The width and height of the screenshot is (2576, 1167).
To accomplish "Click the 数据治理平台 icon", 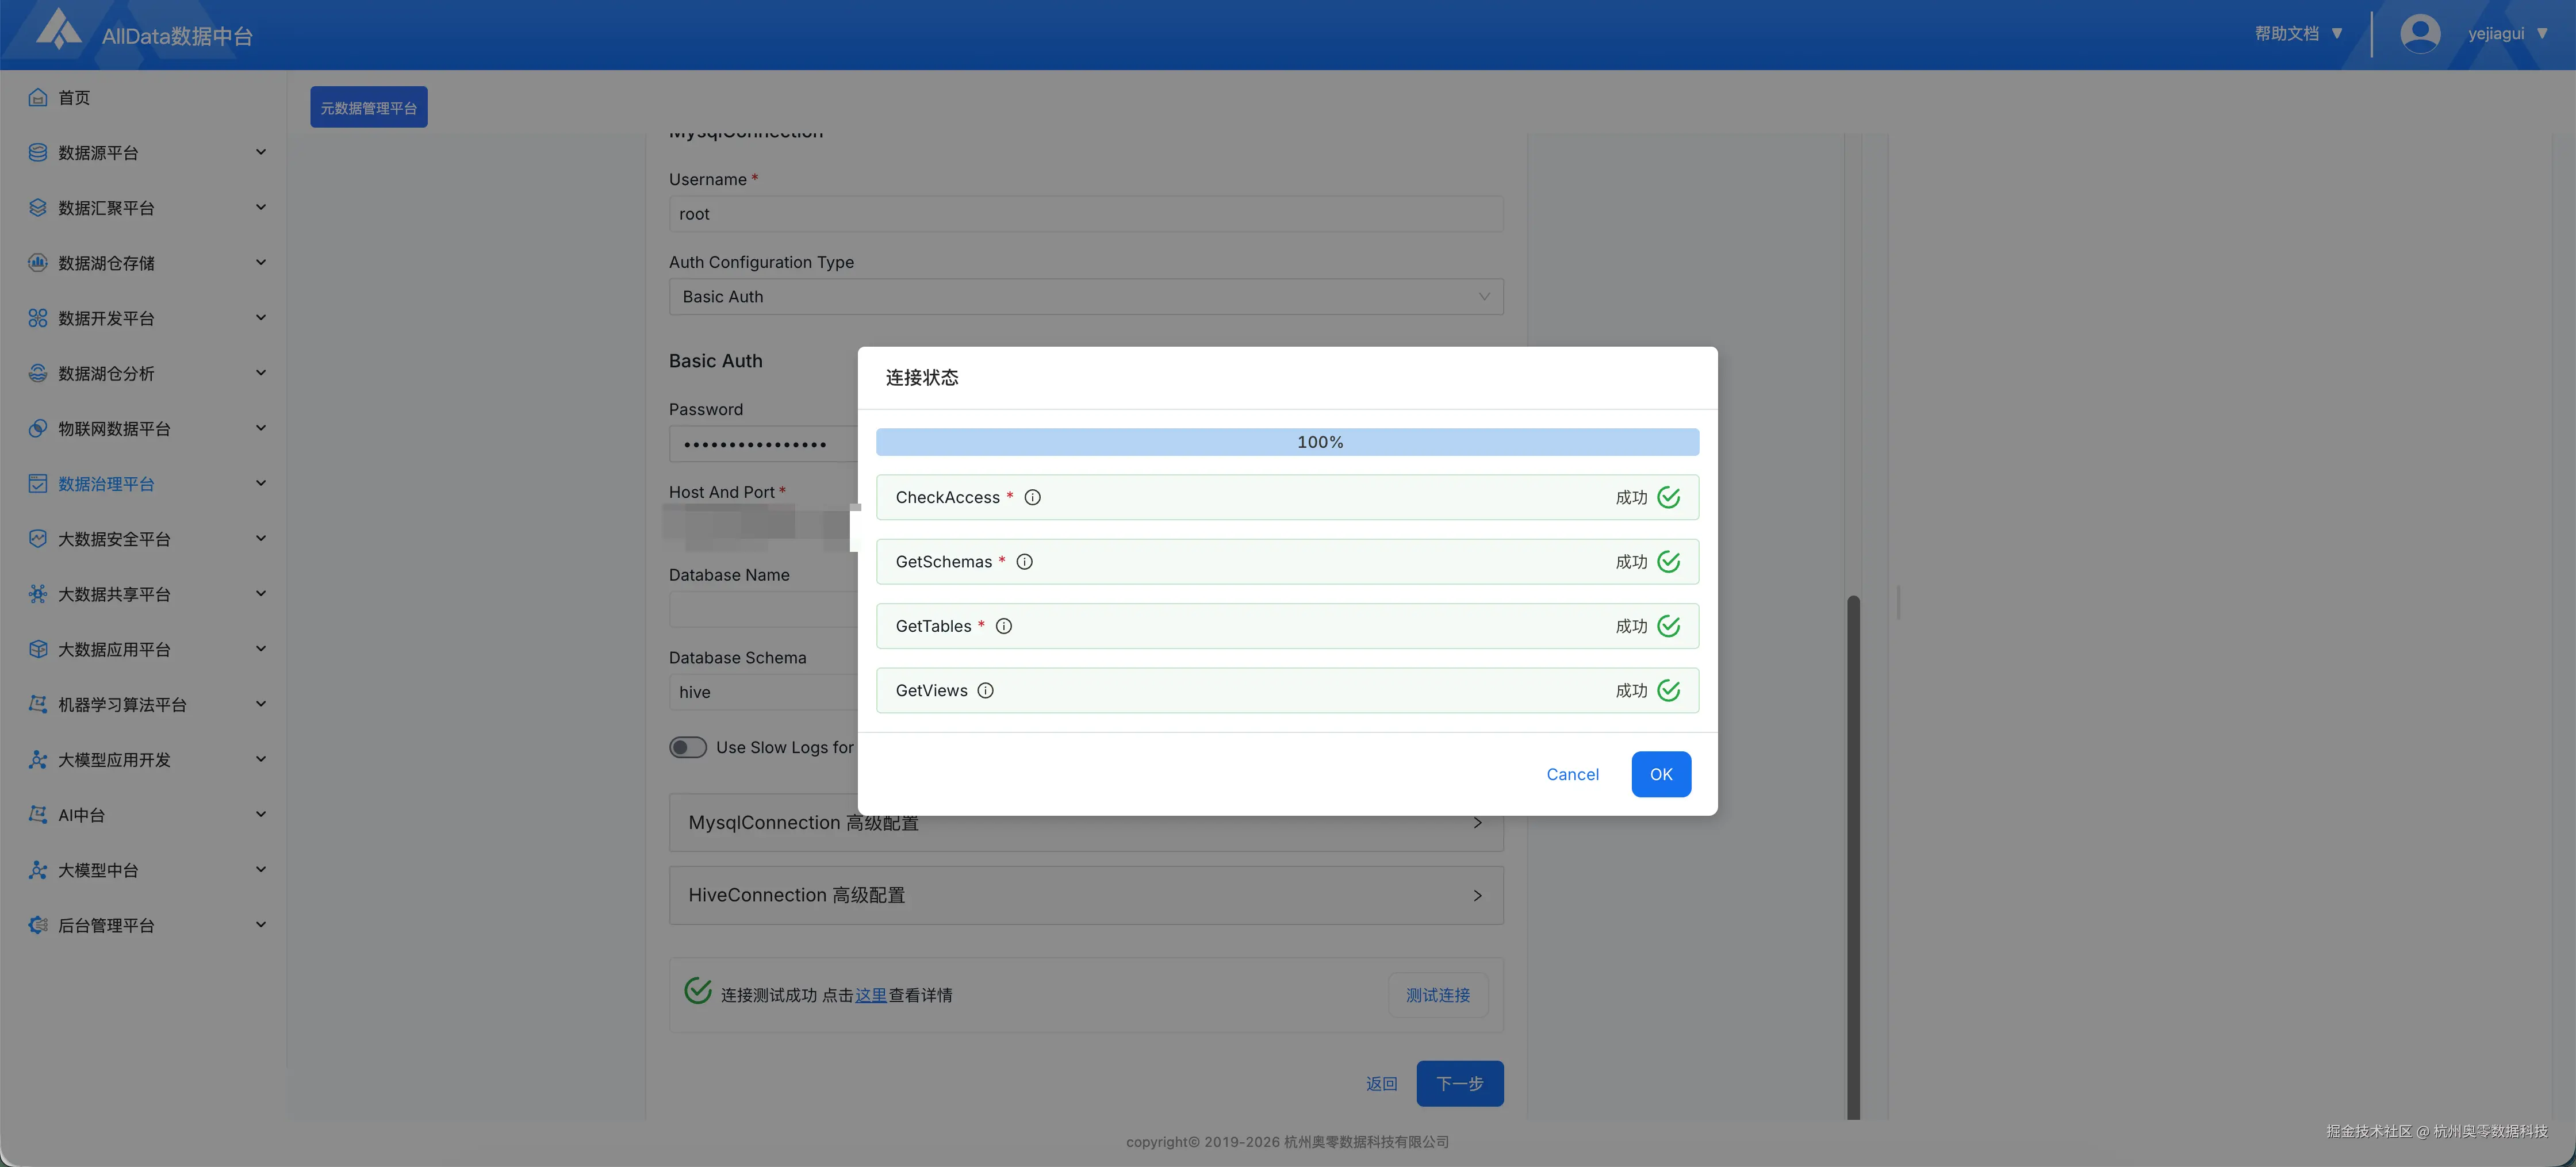I will (38, 483).
